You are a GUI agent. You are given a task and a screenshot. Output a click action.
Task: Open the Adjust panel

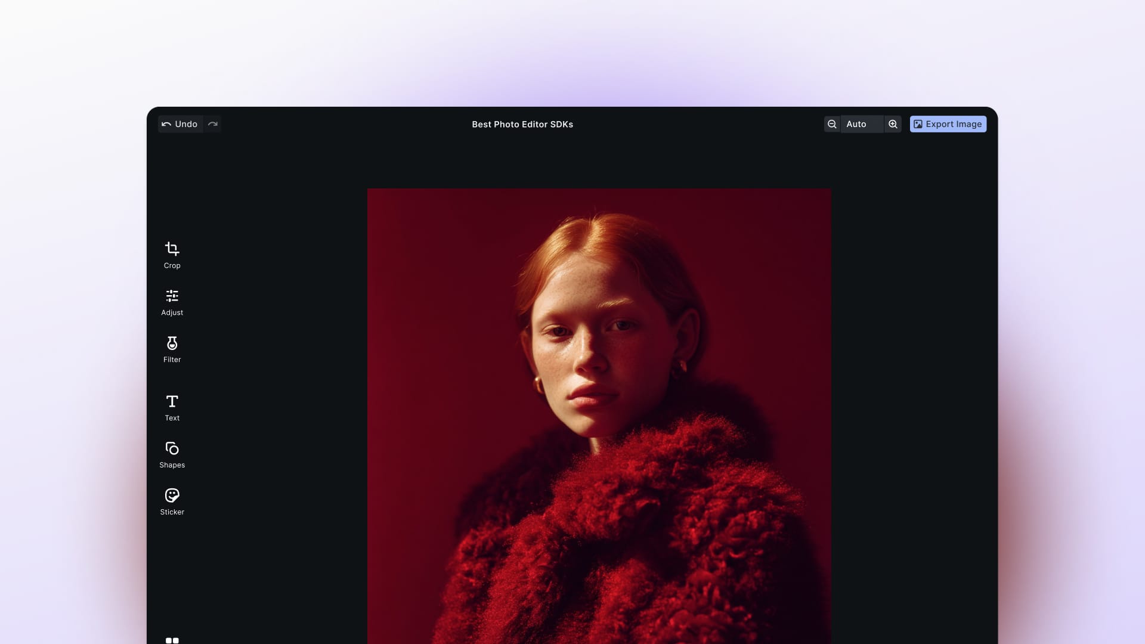click(172, 302)
